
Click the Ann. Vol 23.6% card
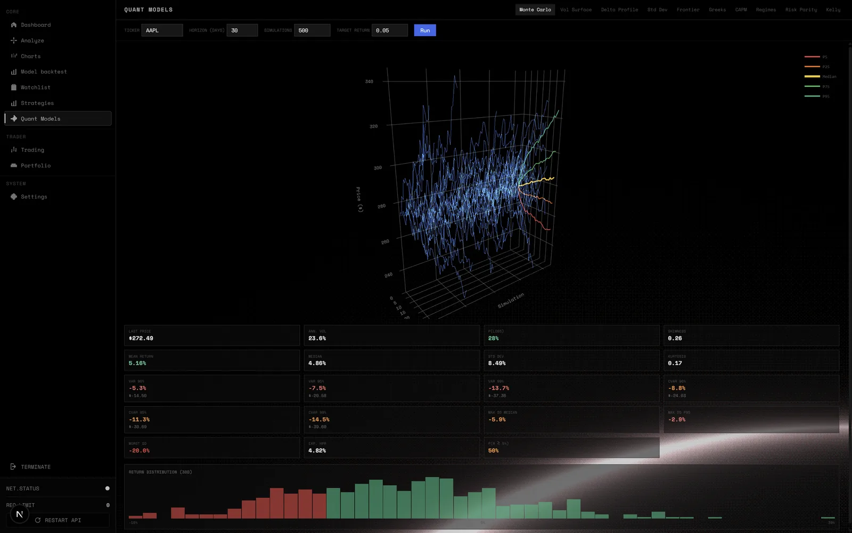pos(392,335)
